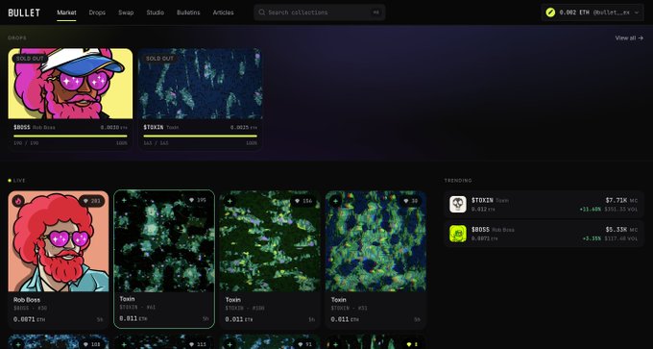This screenshot has height=349, width=653.
Task: Click plus icon on Toxin card with 30 likes
Action: click(336, 201)
